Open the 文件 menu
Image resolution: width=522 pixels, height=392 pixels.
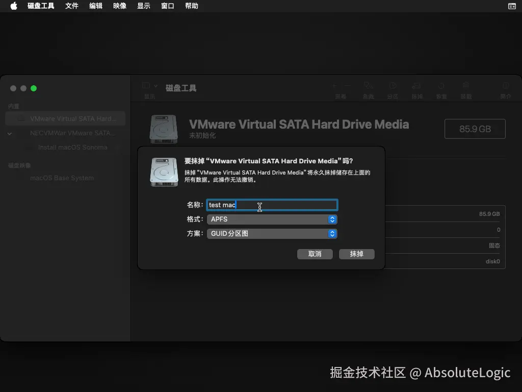[71, 6]
